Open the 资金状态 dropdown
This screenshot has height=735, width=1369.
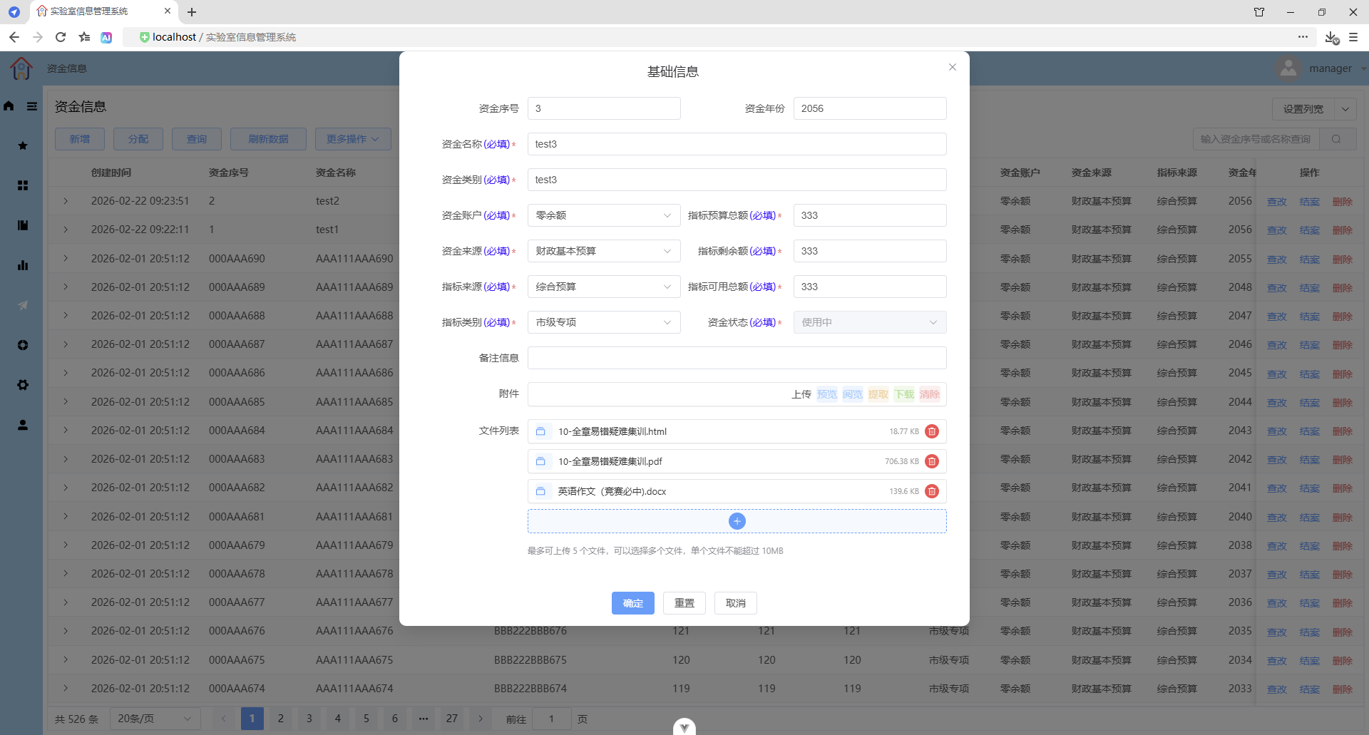pyautogui.click(x=870, y=322)
